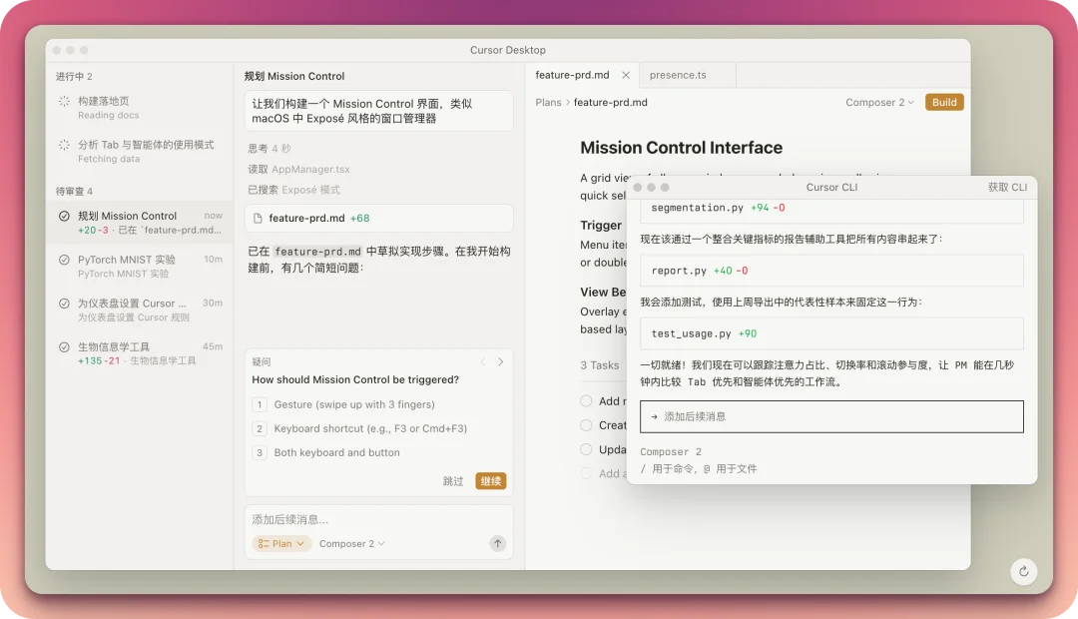Click the Build button

pyautogui.click(x=944, y=103)
